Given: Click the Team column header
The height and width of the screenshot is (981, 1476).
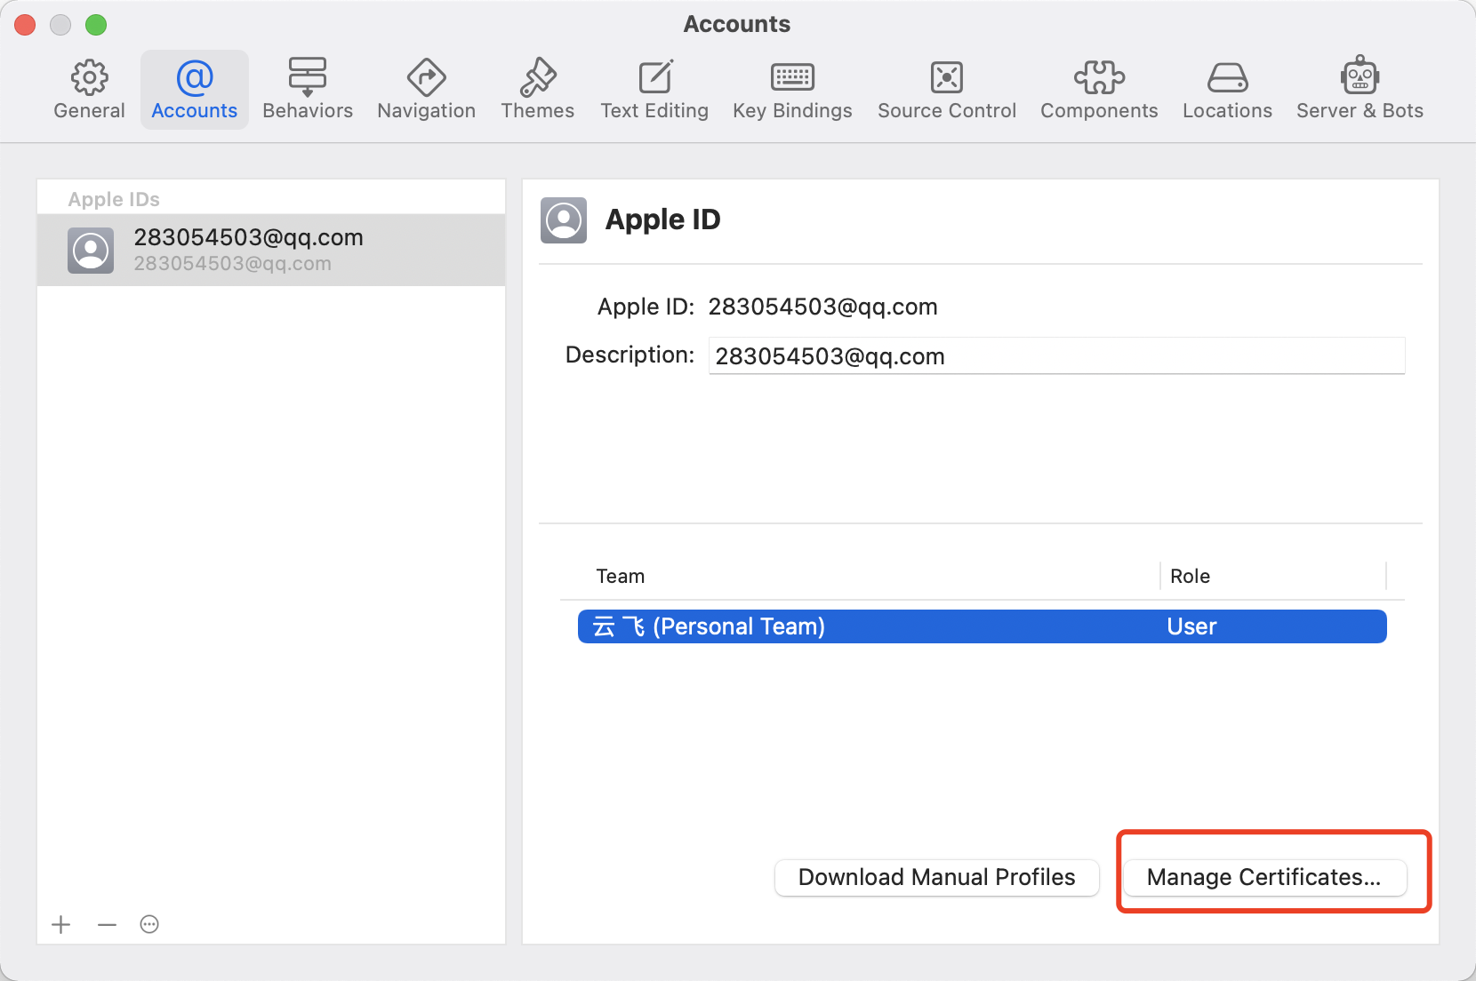Looking at the screenshot, I should [x=621, y=576].
